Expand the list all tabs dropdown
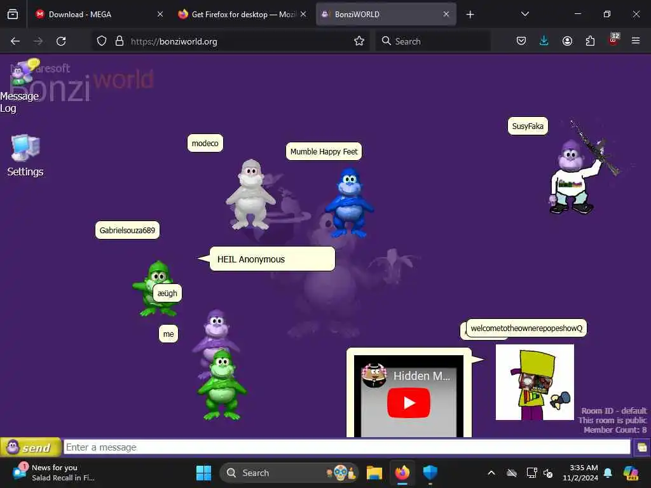The image size is (651, 488). pos(524,14)
